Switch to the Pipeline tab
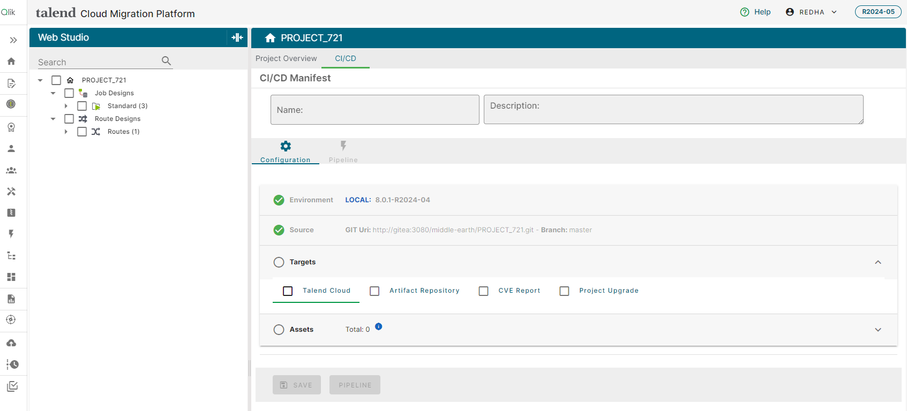This screenshot has height=411, width=907. coord(343,151)
